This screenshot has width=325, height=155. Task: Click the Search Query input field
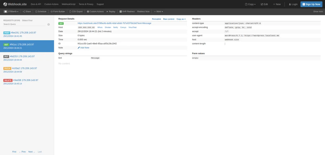click(x=25, y=24)
